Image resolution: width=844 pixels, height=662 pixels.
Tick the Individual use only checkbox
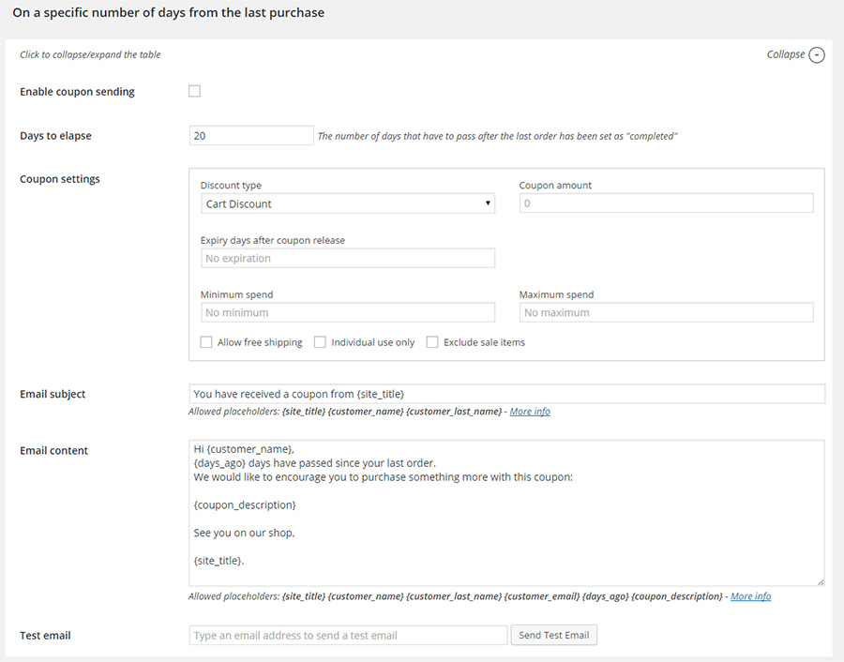point(320,343)
